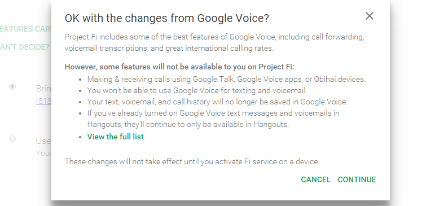
Task: Open the View the full list link
Action: 116,137
